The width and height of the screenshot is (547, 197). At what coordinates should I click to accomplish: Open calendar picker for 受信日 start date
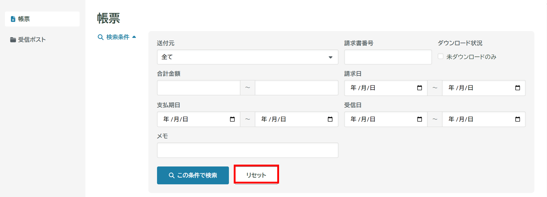pyautogui.click(x=419, y=119)
